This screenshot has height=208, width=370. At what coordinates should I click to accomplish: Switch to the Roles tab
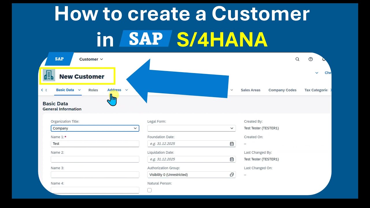coord(93,90)
